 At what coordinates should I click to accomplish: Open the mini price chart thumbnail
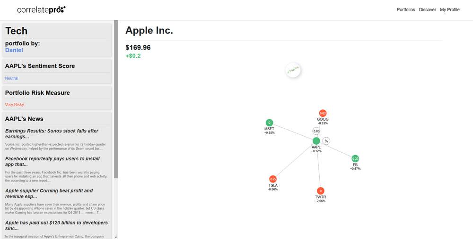(293, 70)
